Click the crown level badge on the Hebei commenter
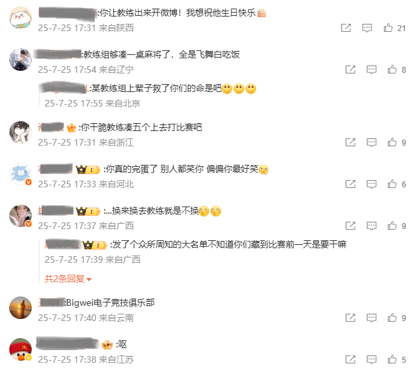The width and height of the screenshot is (417, 372). pos(88,169)
